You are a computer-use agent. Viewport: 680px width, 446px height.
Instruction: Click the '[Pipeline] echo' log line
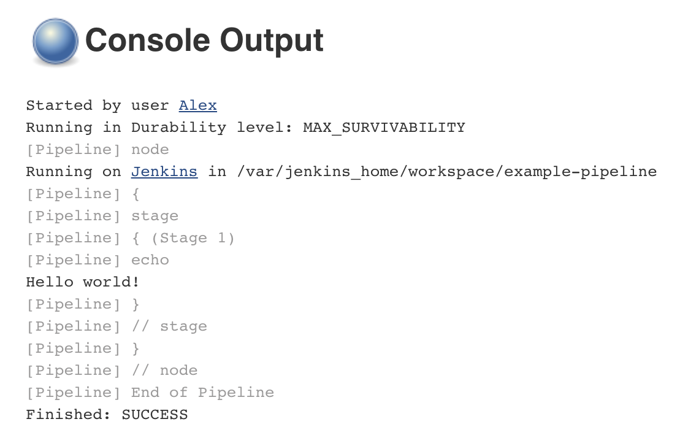(97, 260)
